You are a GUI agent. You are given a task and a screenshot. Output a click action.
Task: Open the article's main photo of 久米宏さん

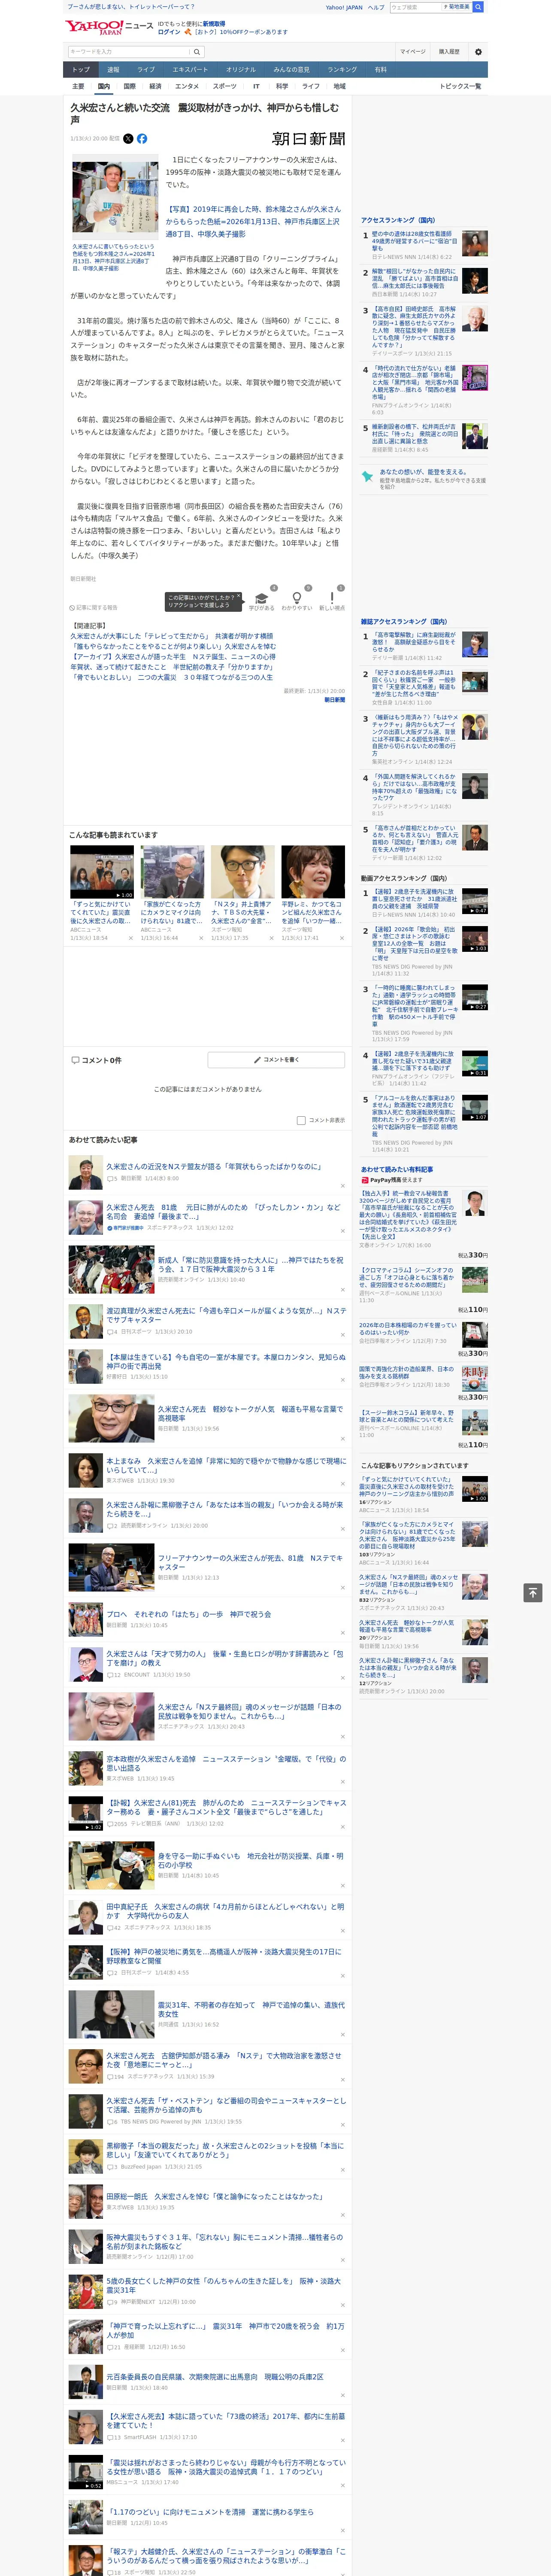[x=115, y=196]
